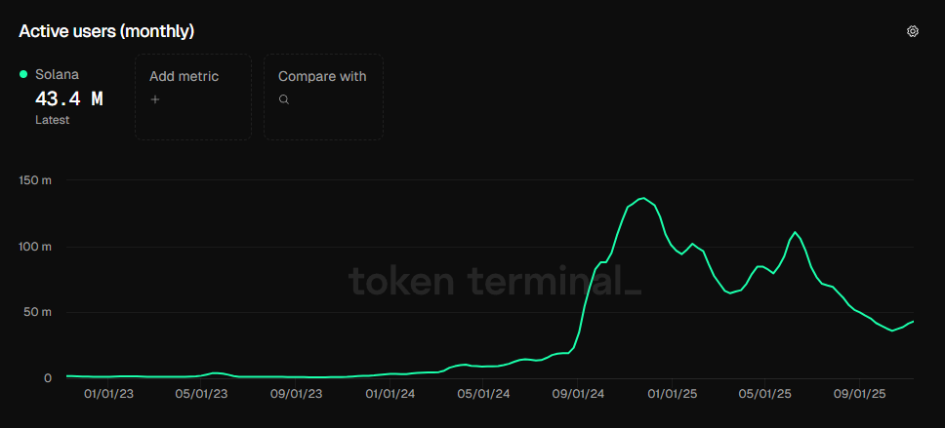Click the token terminal watermark

point(495,282)
